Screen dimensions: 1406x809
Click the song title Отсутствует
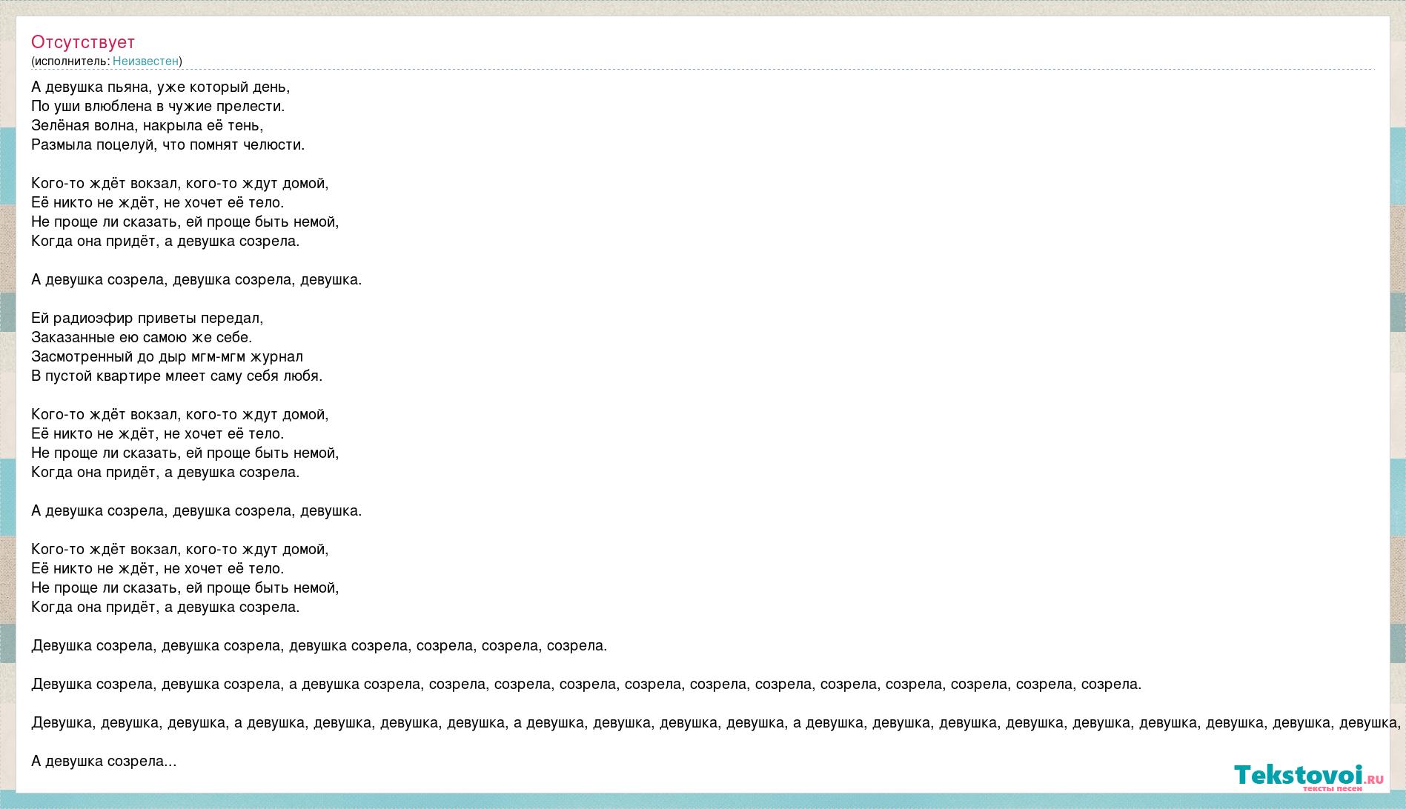[x=83, y=42]
